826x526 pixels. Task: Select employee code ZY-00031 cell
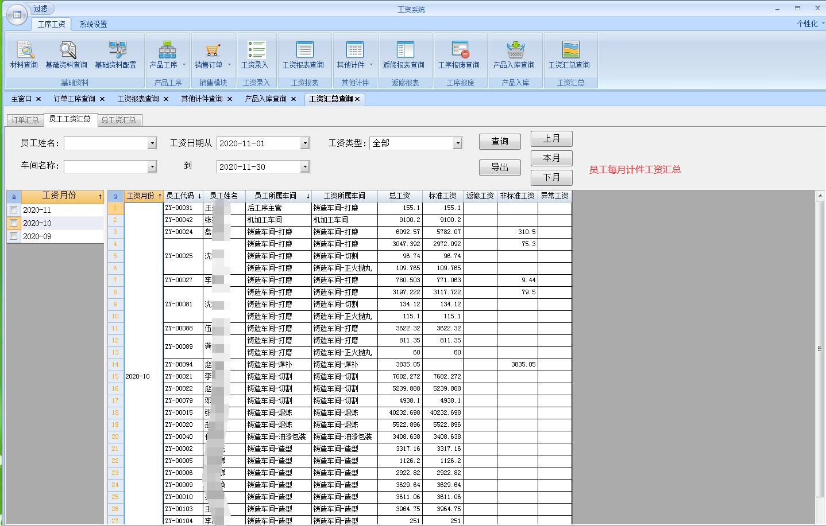(x=183, y=208)
